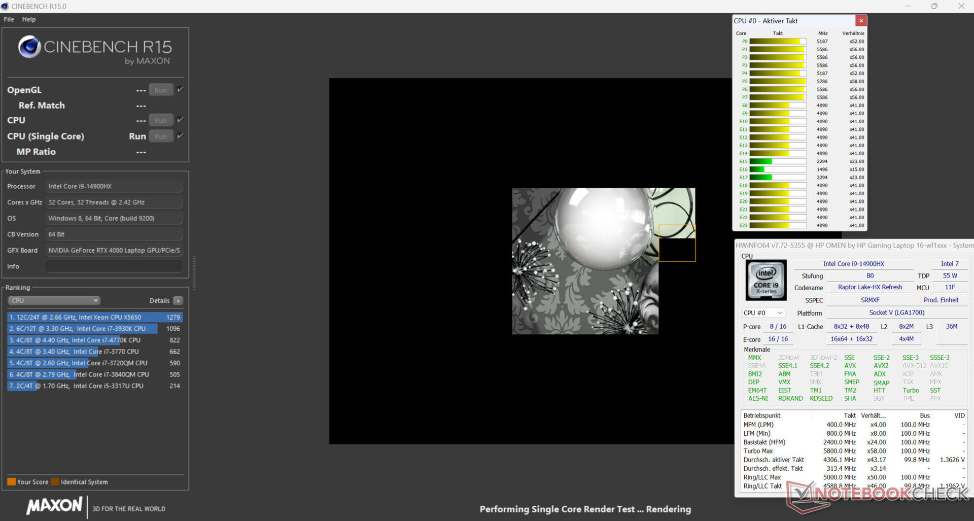The image size is (974, 521).
Task: Click the OpenGL Run button
Action: pyautogui.click(x=161, y=90)
